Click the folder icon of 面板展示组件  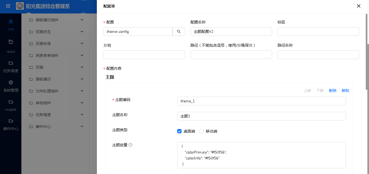tap(31, 20)
